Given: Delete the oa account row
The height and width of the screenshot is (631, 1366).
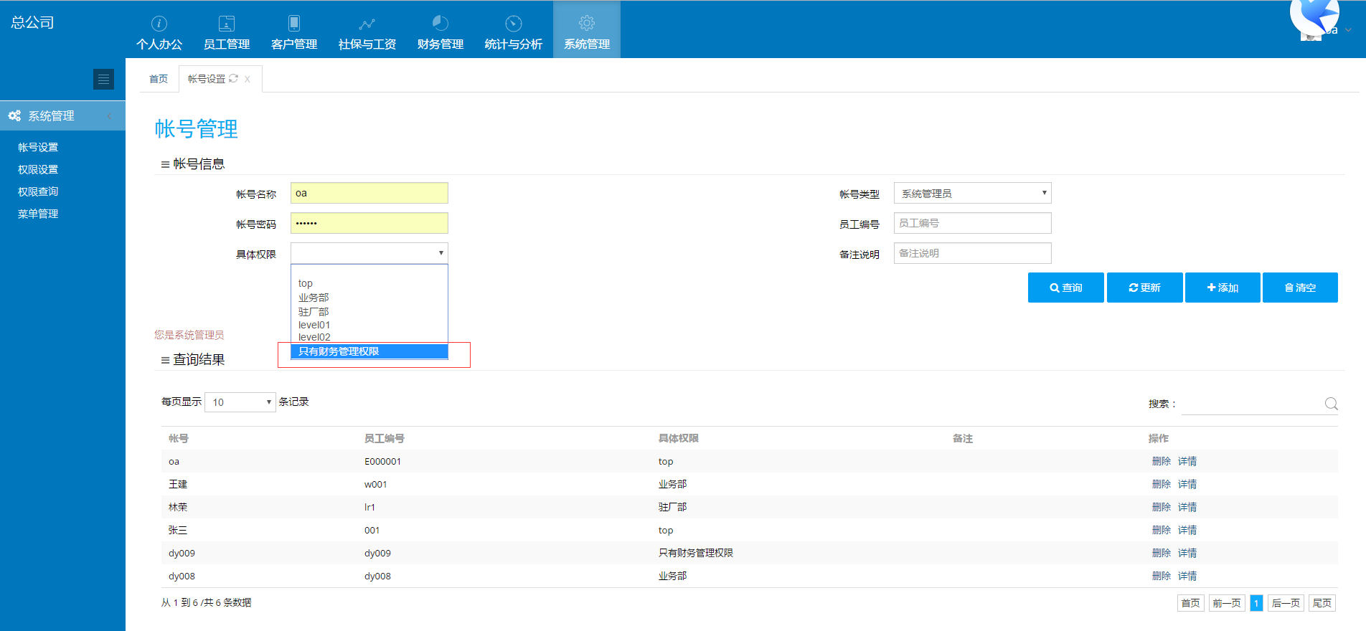Looking at the screenshot, I should point(1161,461).
